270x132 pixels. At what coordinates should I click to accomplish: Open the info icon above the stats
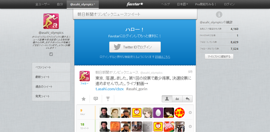(x=219, y=14)
